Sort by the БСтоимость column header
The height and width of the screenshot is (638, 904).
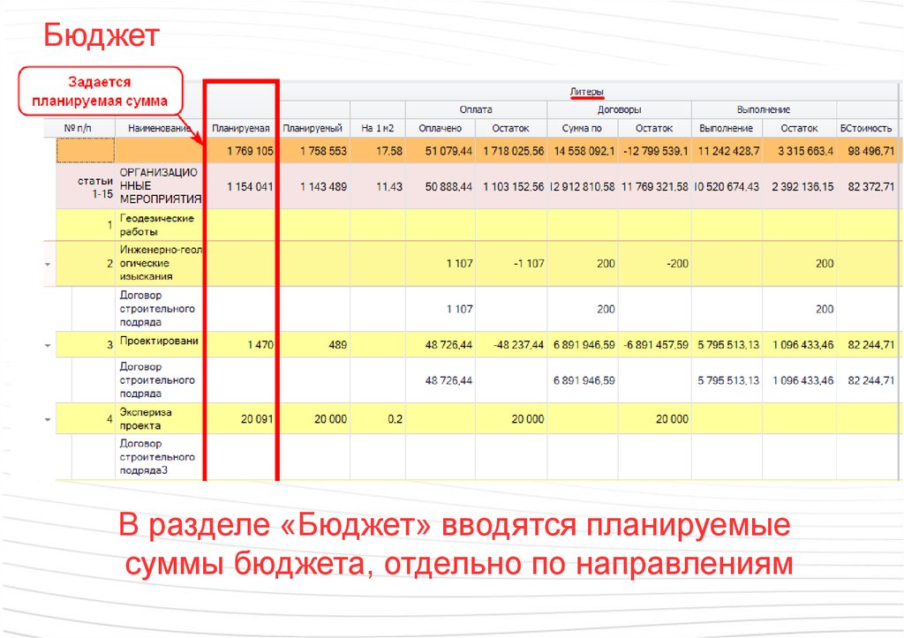pos(867,129)
